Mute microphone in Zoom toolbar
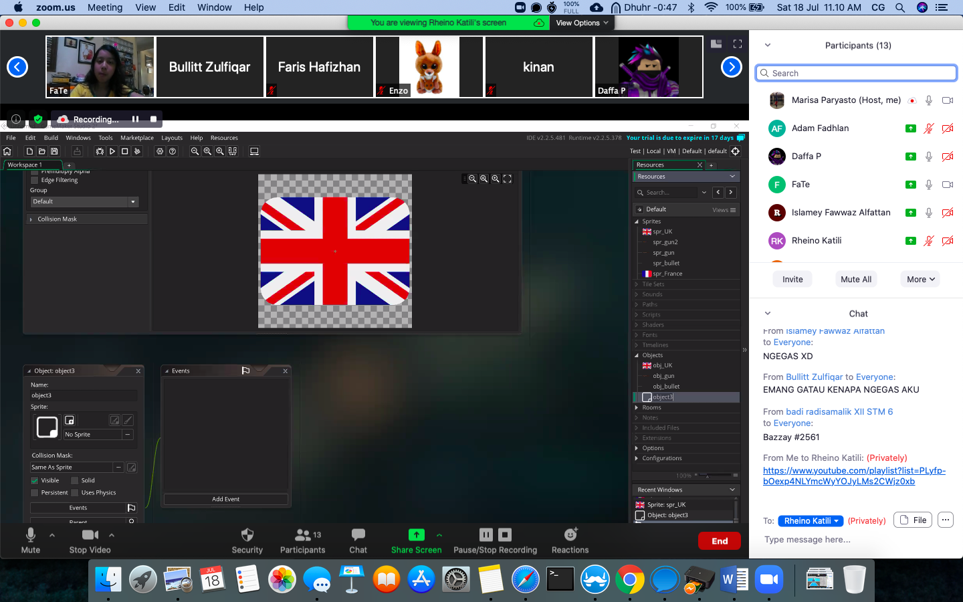The width and height of the screenshot is (963, 602). 31,540
